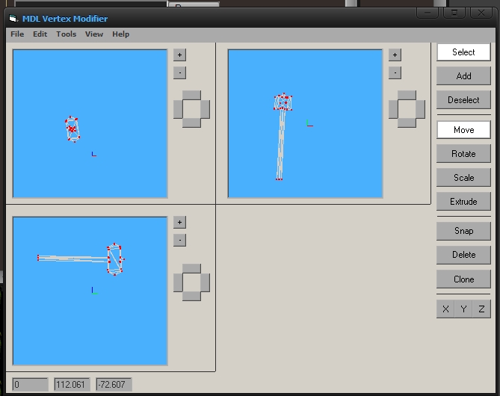Pan down in the top-right viewport
The width and height of the screenshot is (500, 396).
(407, 123)
